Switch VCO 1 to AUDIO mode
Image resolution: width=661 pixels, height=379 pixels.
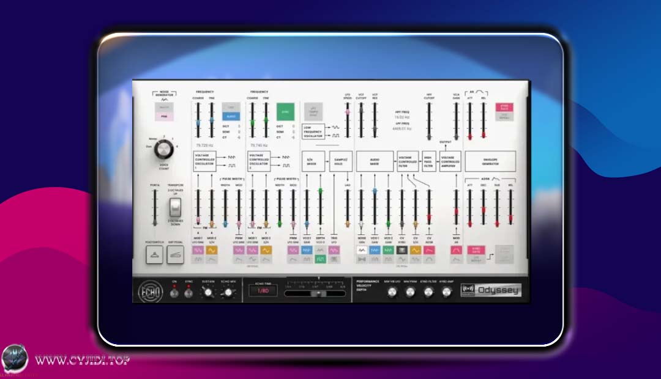coord(231,116)
